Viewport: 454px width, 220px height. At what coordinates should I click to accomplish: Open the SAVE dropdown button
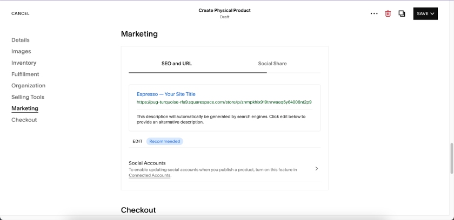[425, 13]
